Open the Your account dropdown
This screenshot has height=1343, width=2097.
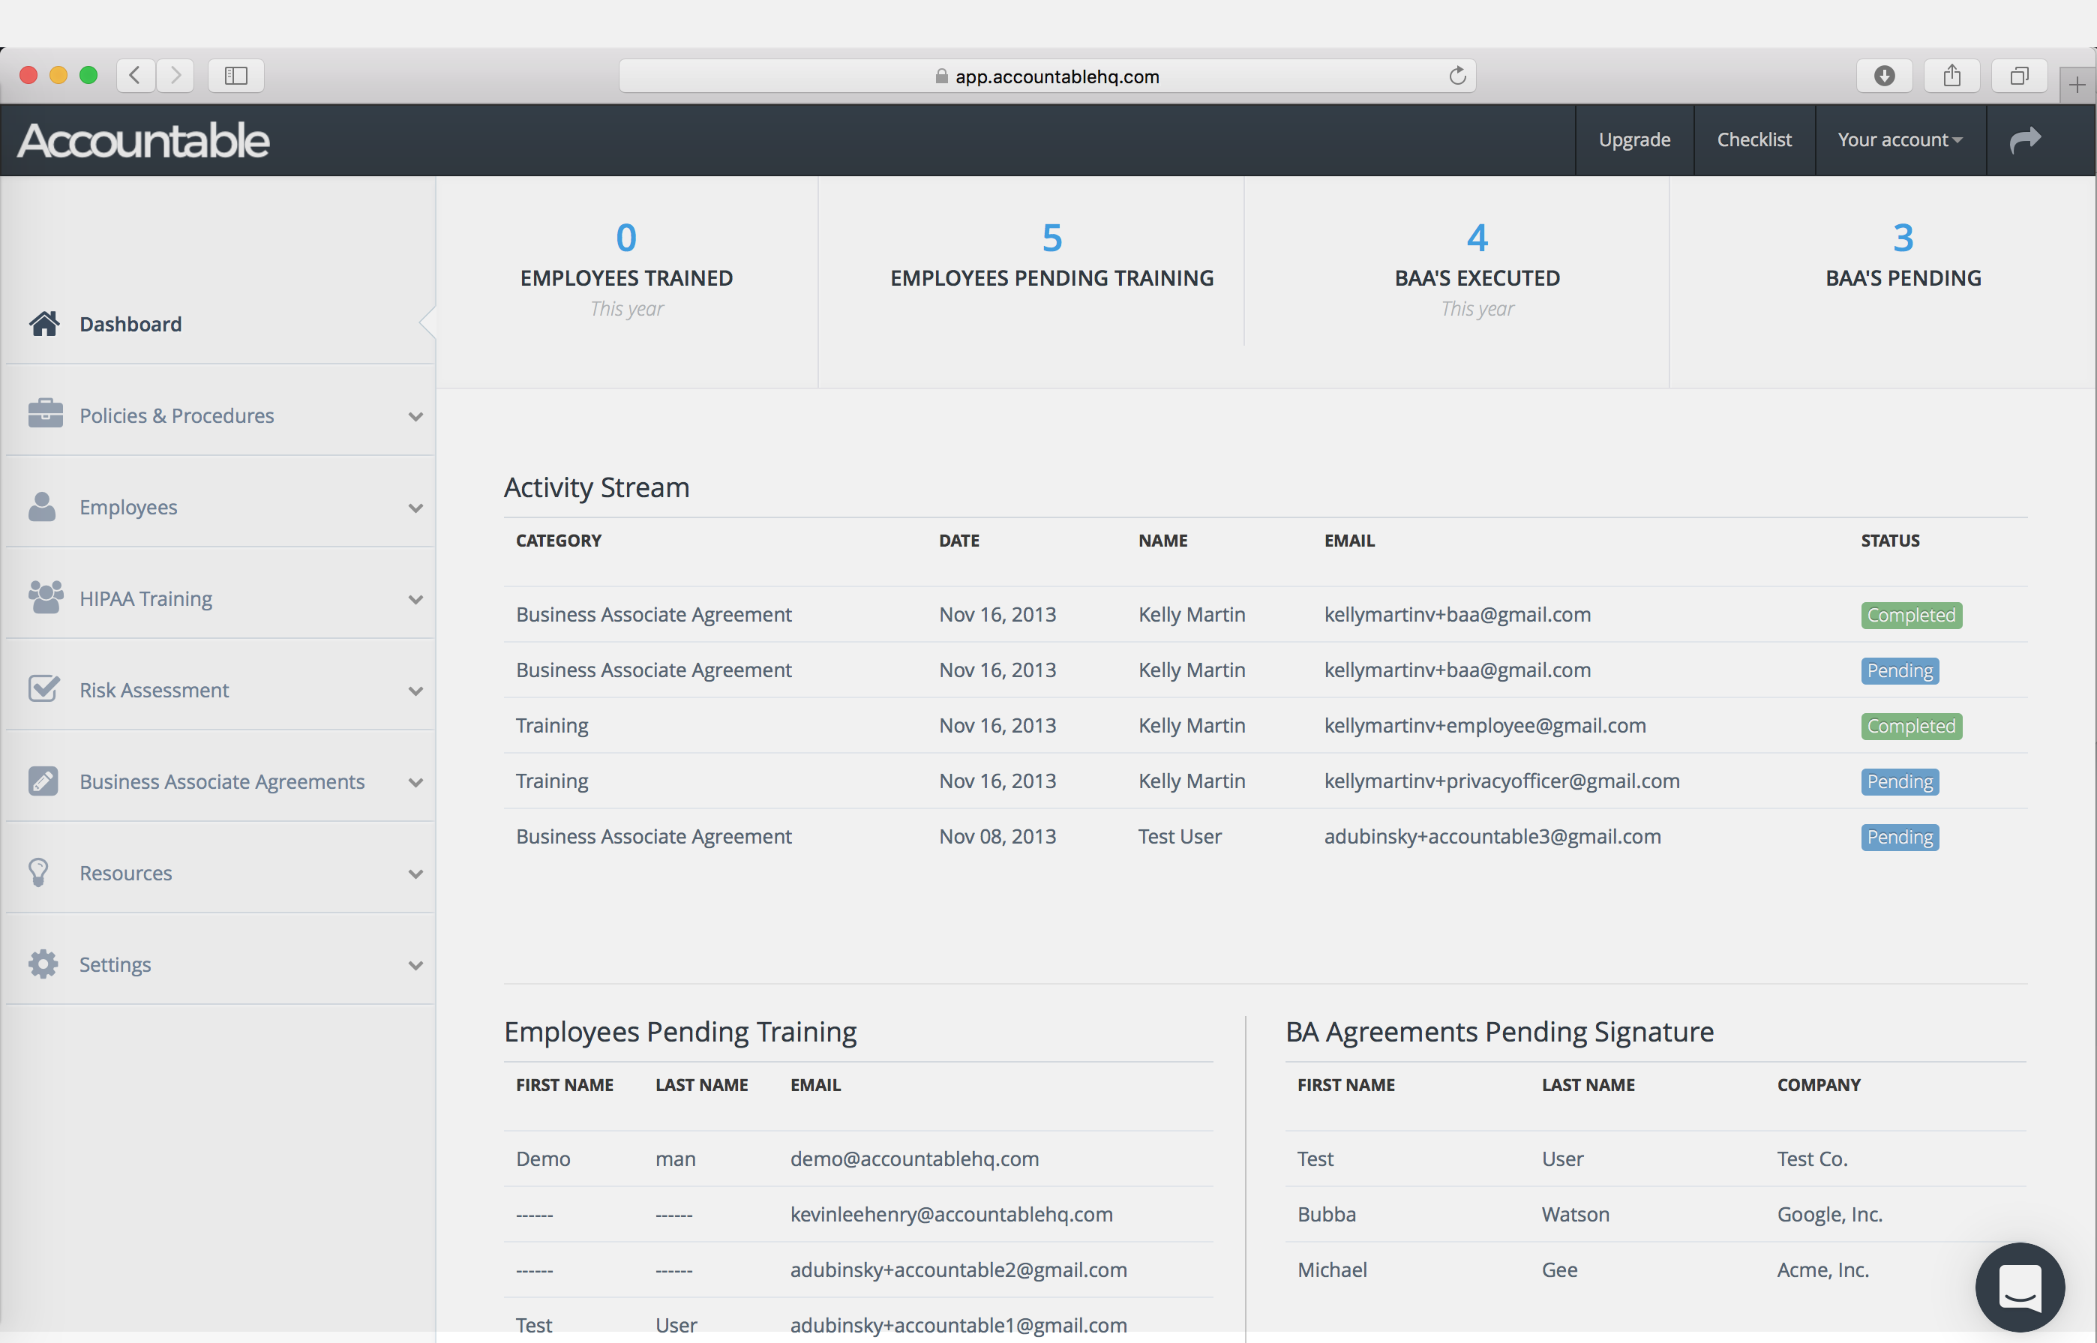pos(1899,139)
